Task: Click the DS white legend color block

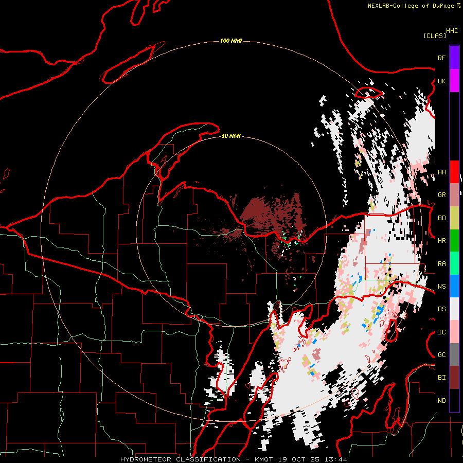Action: click(x=454, y=309)
